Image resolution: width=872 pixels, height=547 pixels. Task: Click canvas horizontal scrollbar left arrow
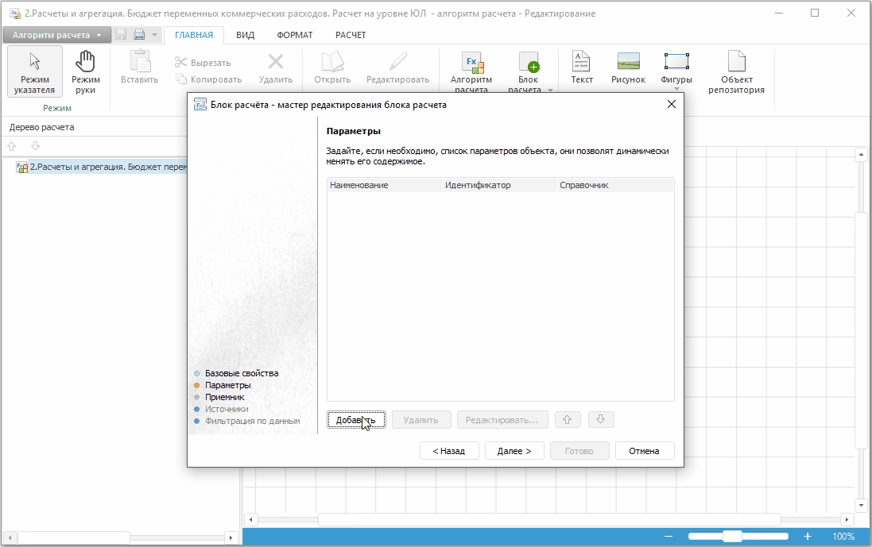pos(251,520)
